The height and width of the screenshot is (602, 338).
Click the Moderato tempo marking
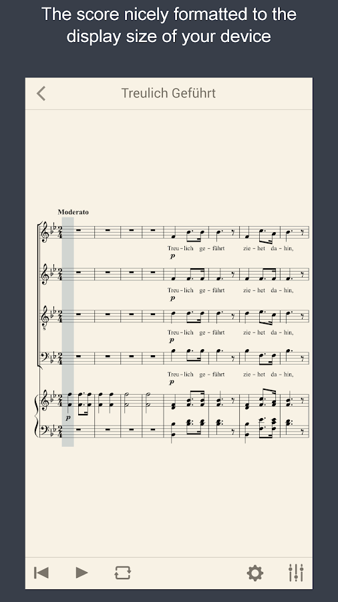pyautogui.click(x=73, y=212)
